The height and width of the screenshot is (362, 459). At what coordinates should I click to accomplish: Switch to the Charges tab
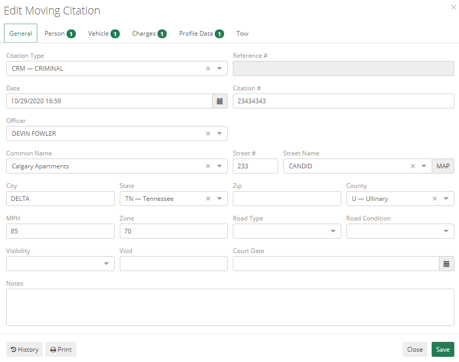click(x=149, y=34)
